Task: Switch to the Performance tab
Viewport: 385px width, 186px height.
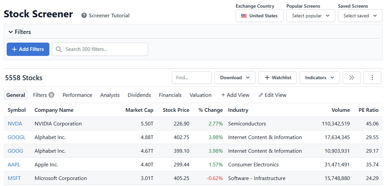Action: (77, 95)
